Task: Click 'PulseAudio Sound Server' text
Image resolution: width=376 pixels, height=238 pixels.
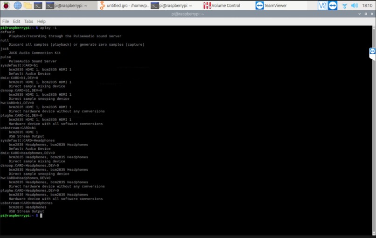Action: (x=33, y=61)
